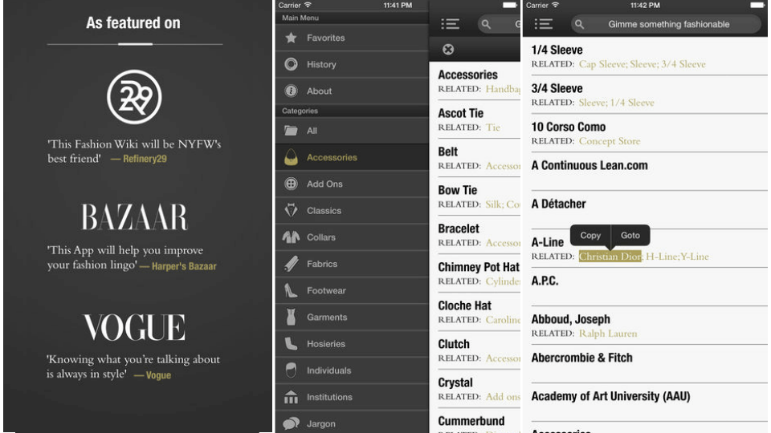Tap the Classics tuxedo icon
The width and height of the screenshot is (771, 433).
point(291,210)
